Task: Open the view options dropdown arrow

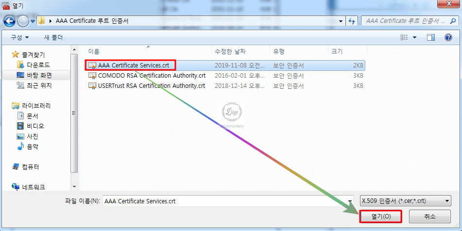Action: [x=414, y=37]
